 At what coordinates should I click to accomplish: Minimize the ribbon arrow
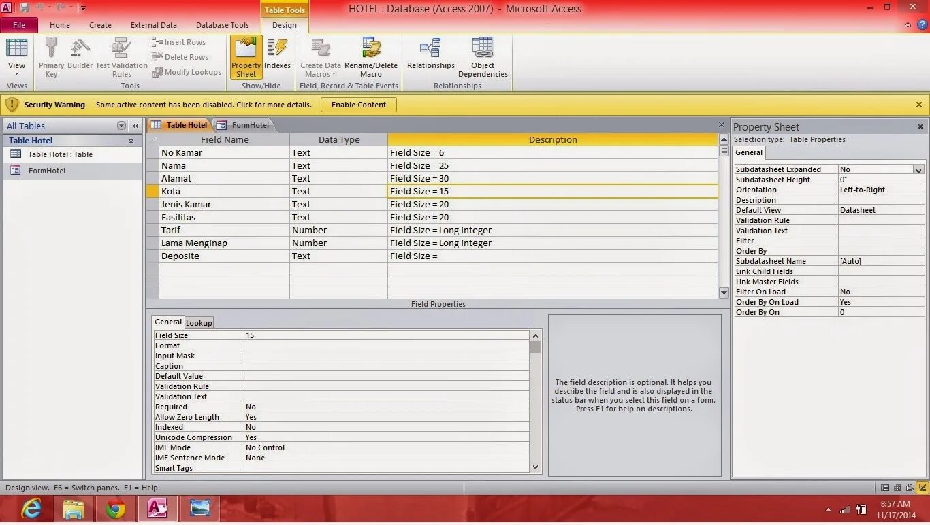pos(908,25)
